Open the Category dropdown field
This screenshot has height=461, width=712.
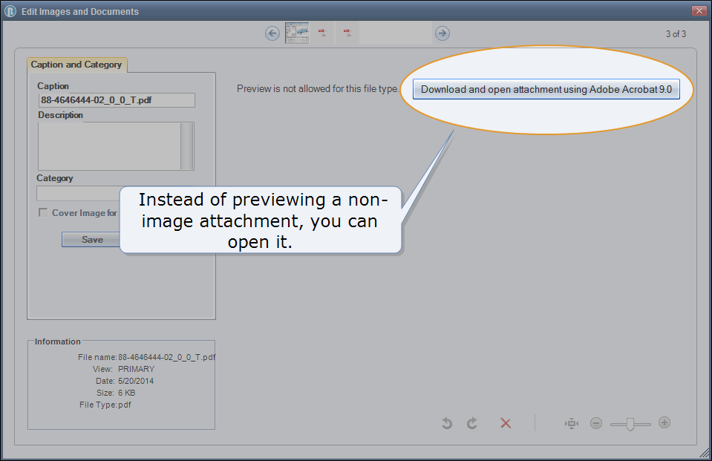78,193
